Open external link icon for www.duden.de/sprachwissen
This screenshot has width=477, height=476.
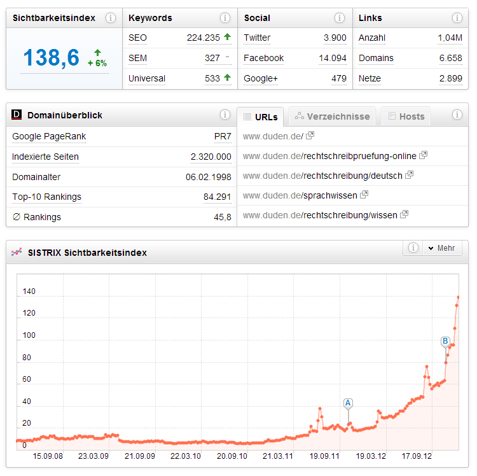pos(364,195)
